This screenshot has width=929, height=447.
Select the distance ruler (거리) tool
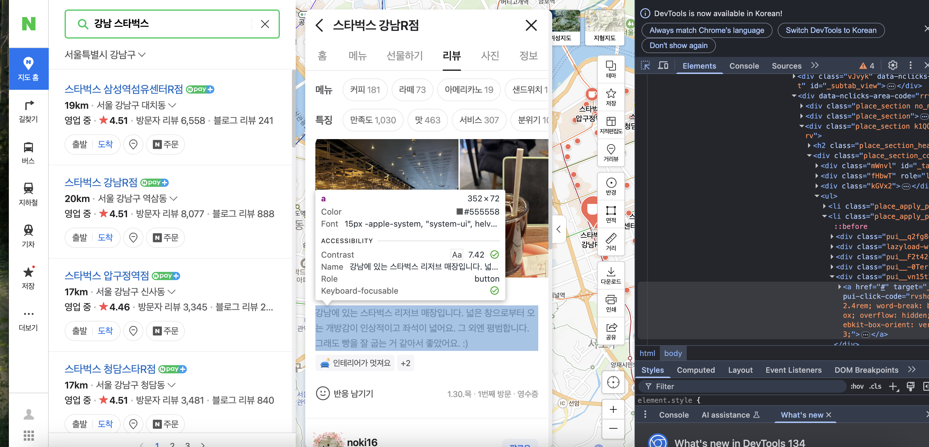610,242
